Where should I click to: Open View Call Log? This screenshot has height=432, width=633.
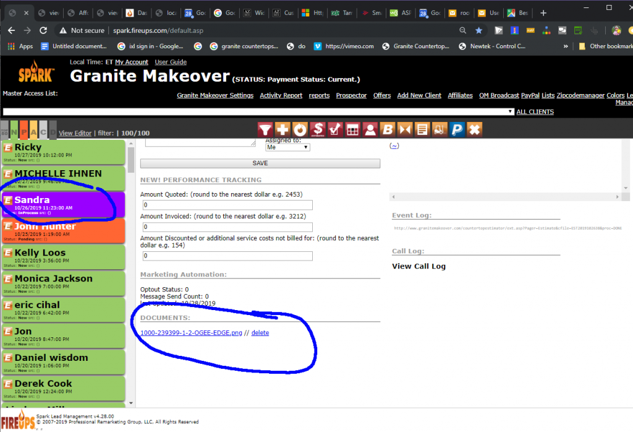click(x=418, y=266)
